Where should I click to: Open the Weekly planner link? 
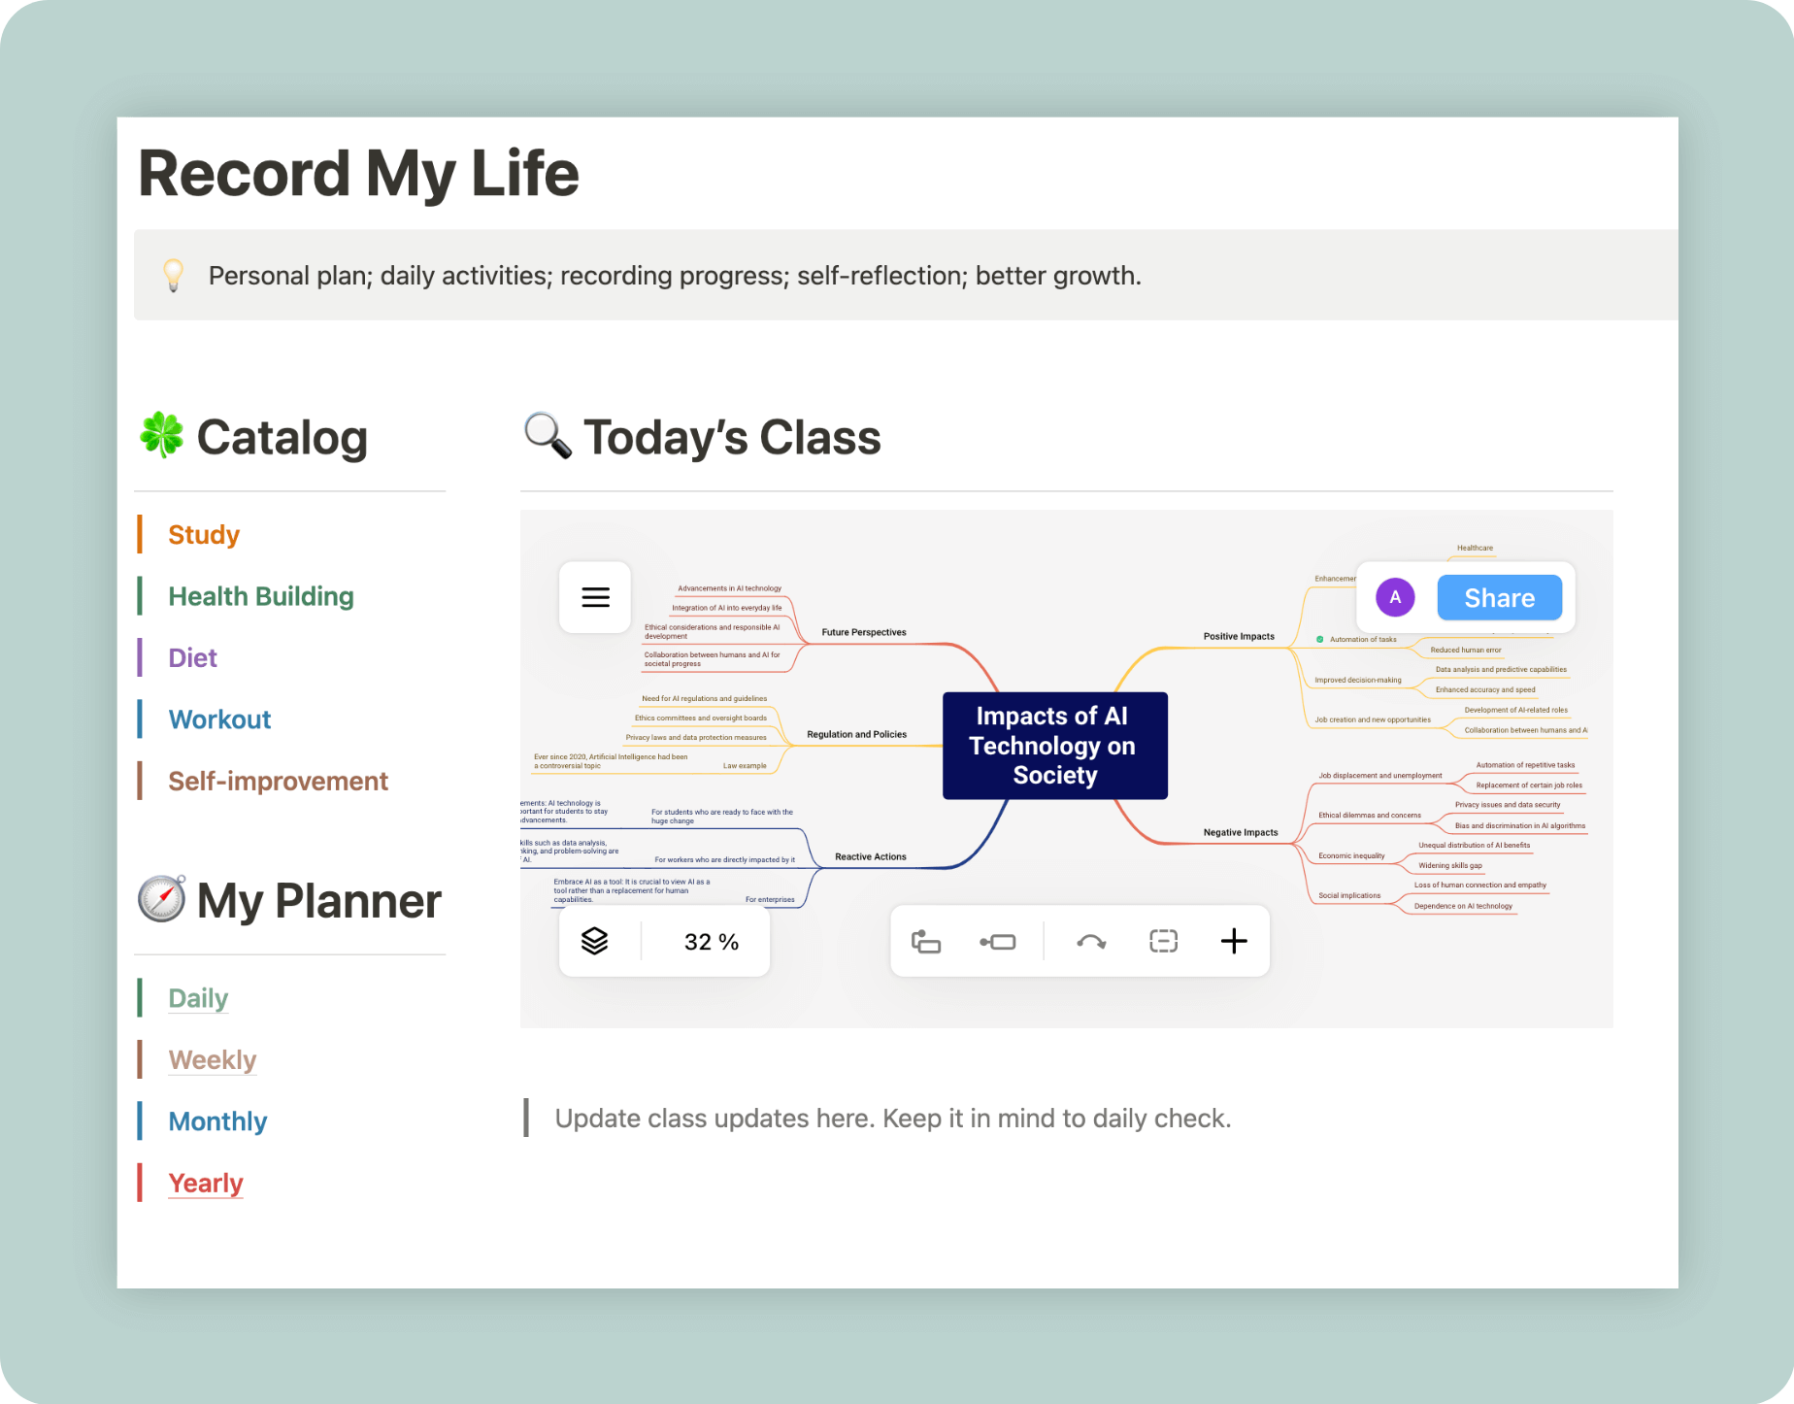click(212, 1060)
